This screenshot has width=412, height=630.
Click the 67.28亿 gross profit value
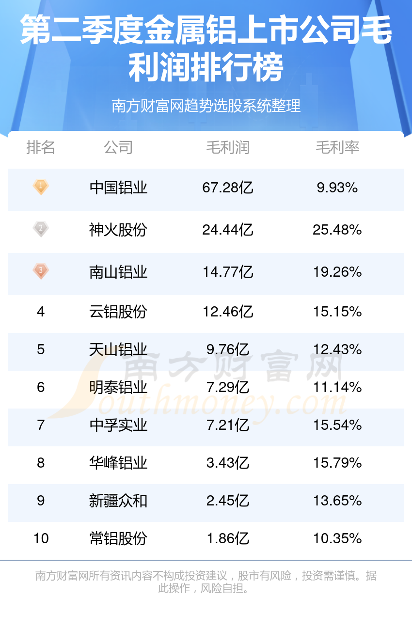(x=228, y=188)
